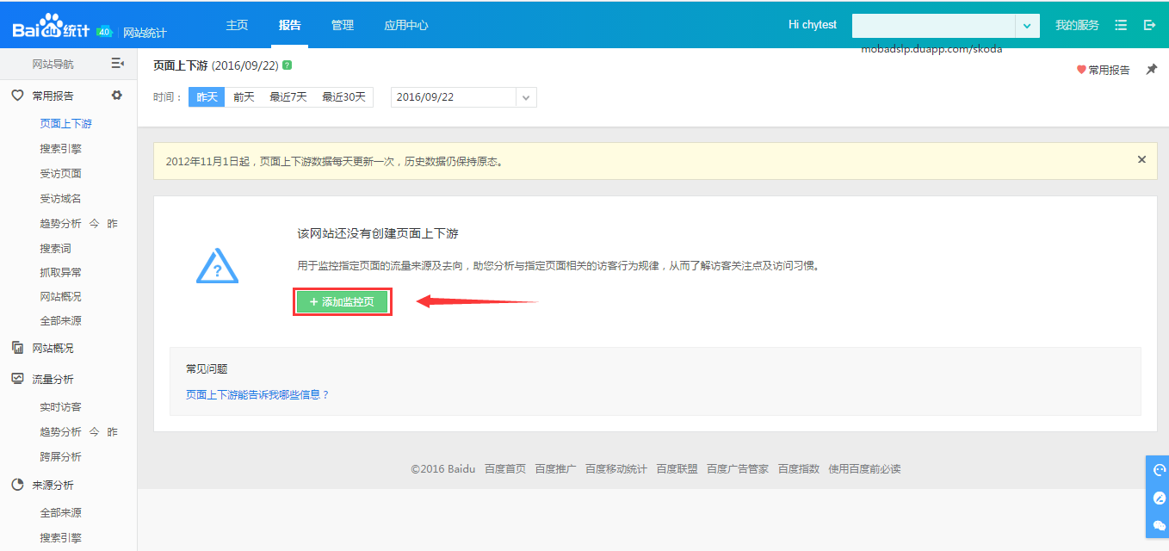Click the logout icon in top-right corner

pyautogui.click(x=1149, y=25)
